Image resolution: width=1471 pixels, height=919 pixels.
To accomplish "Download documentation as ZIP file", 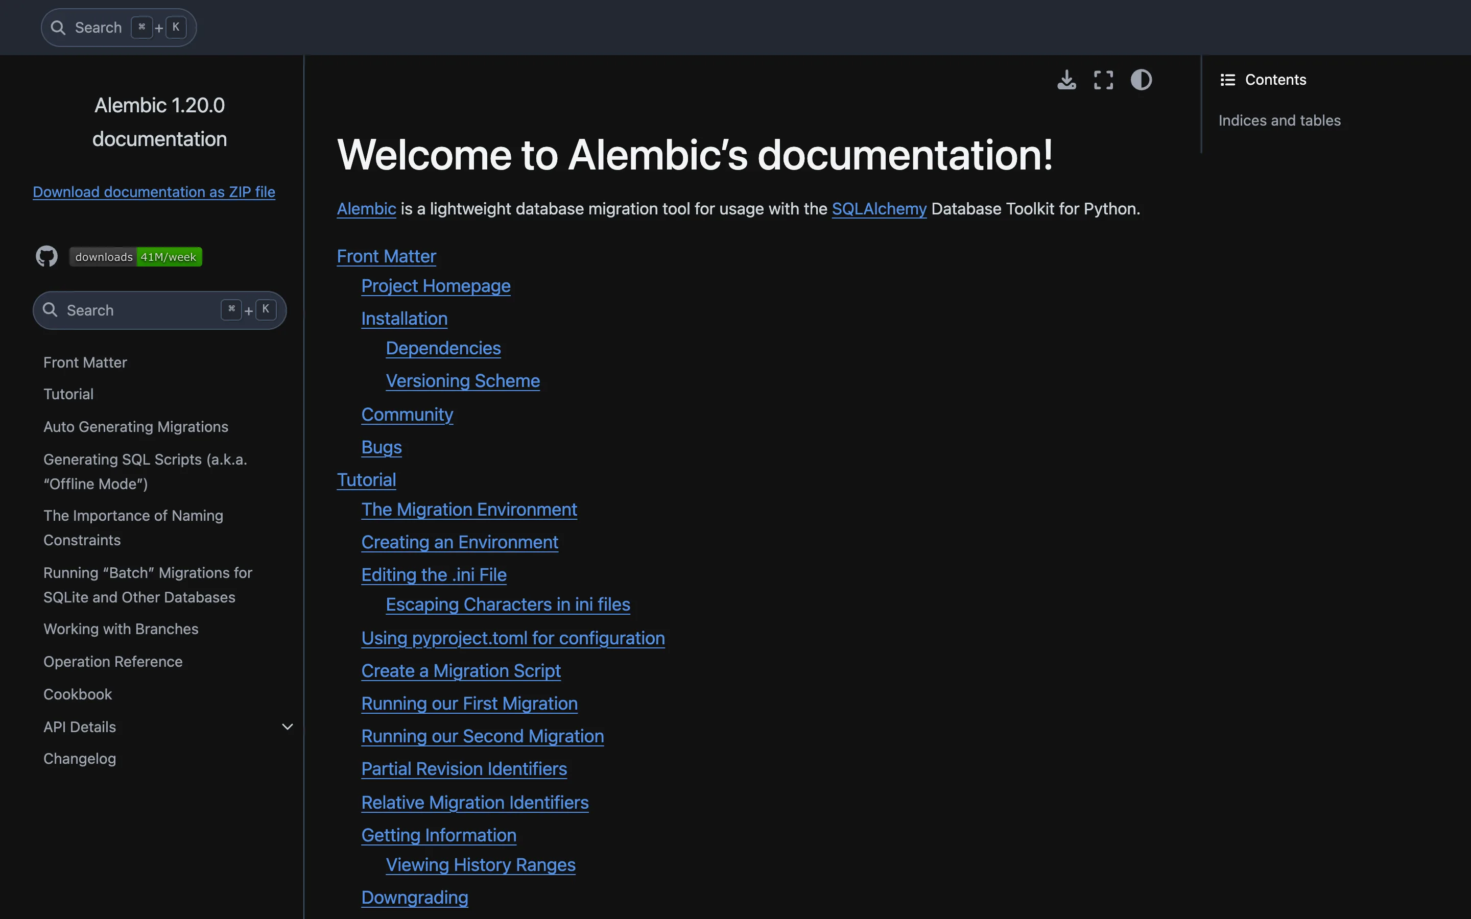I will 154,191.
